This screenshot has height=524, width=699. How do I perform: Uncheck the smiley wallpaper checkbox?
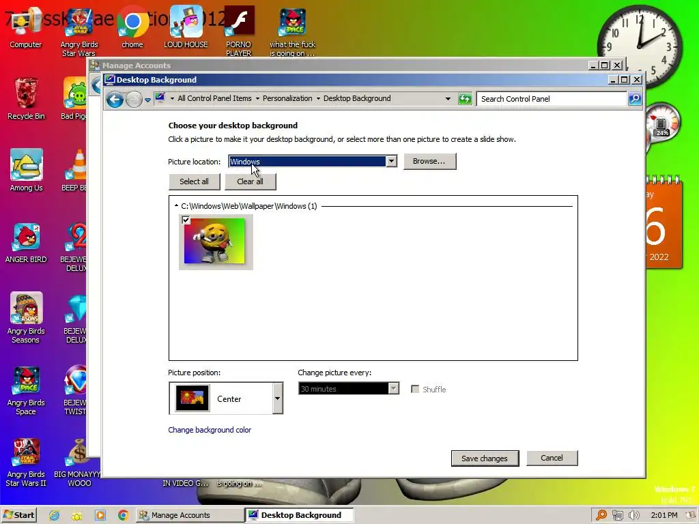186,220
